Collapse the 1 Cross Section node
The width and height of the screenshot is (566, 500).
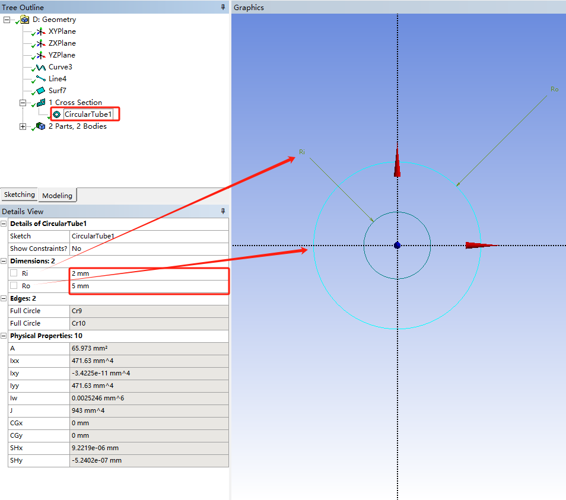point(23,103)
